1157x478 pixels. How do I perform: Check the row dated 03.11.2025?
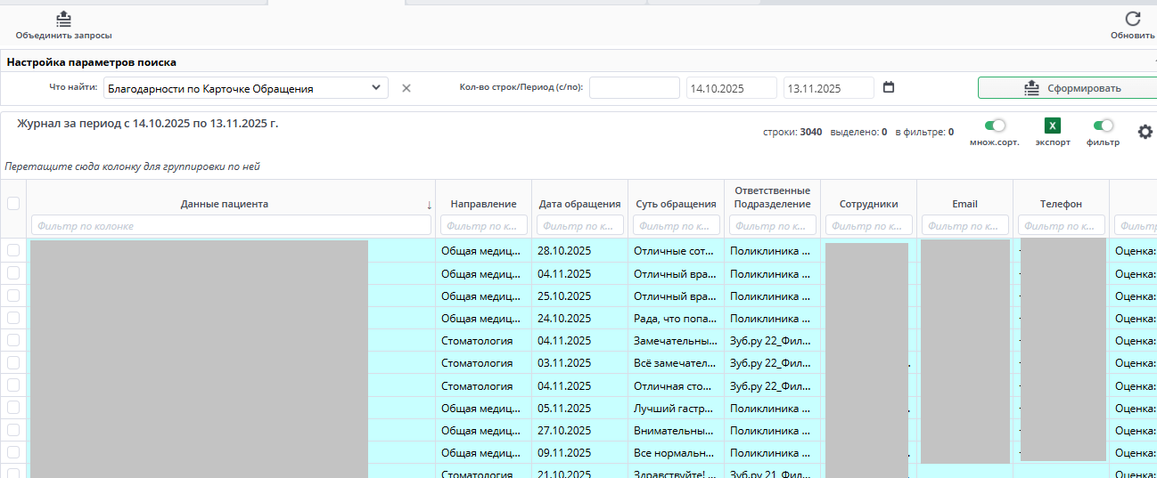point(13,362)
